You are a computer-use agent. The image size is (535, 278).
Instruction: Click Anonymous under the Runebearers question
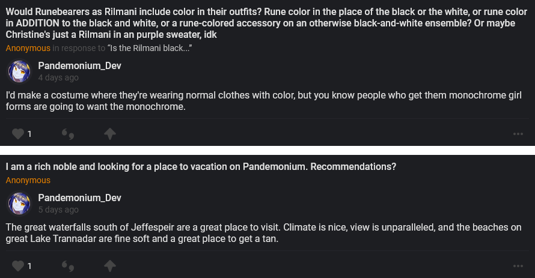(x=28, y=48)
